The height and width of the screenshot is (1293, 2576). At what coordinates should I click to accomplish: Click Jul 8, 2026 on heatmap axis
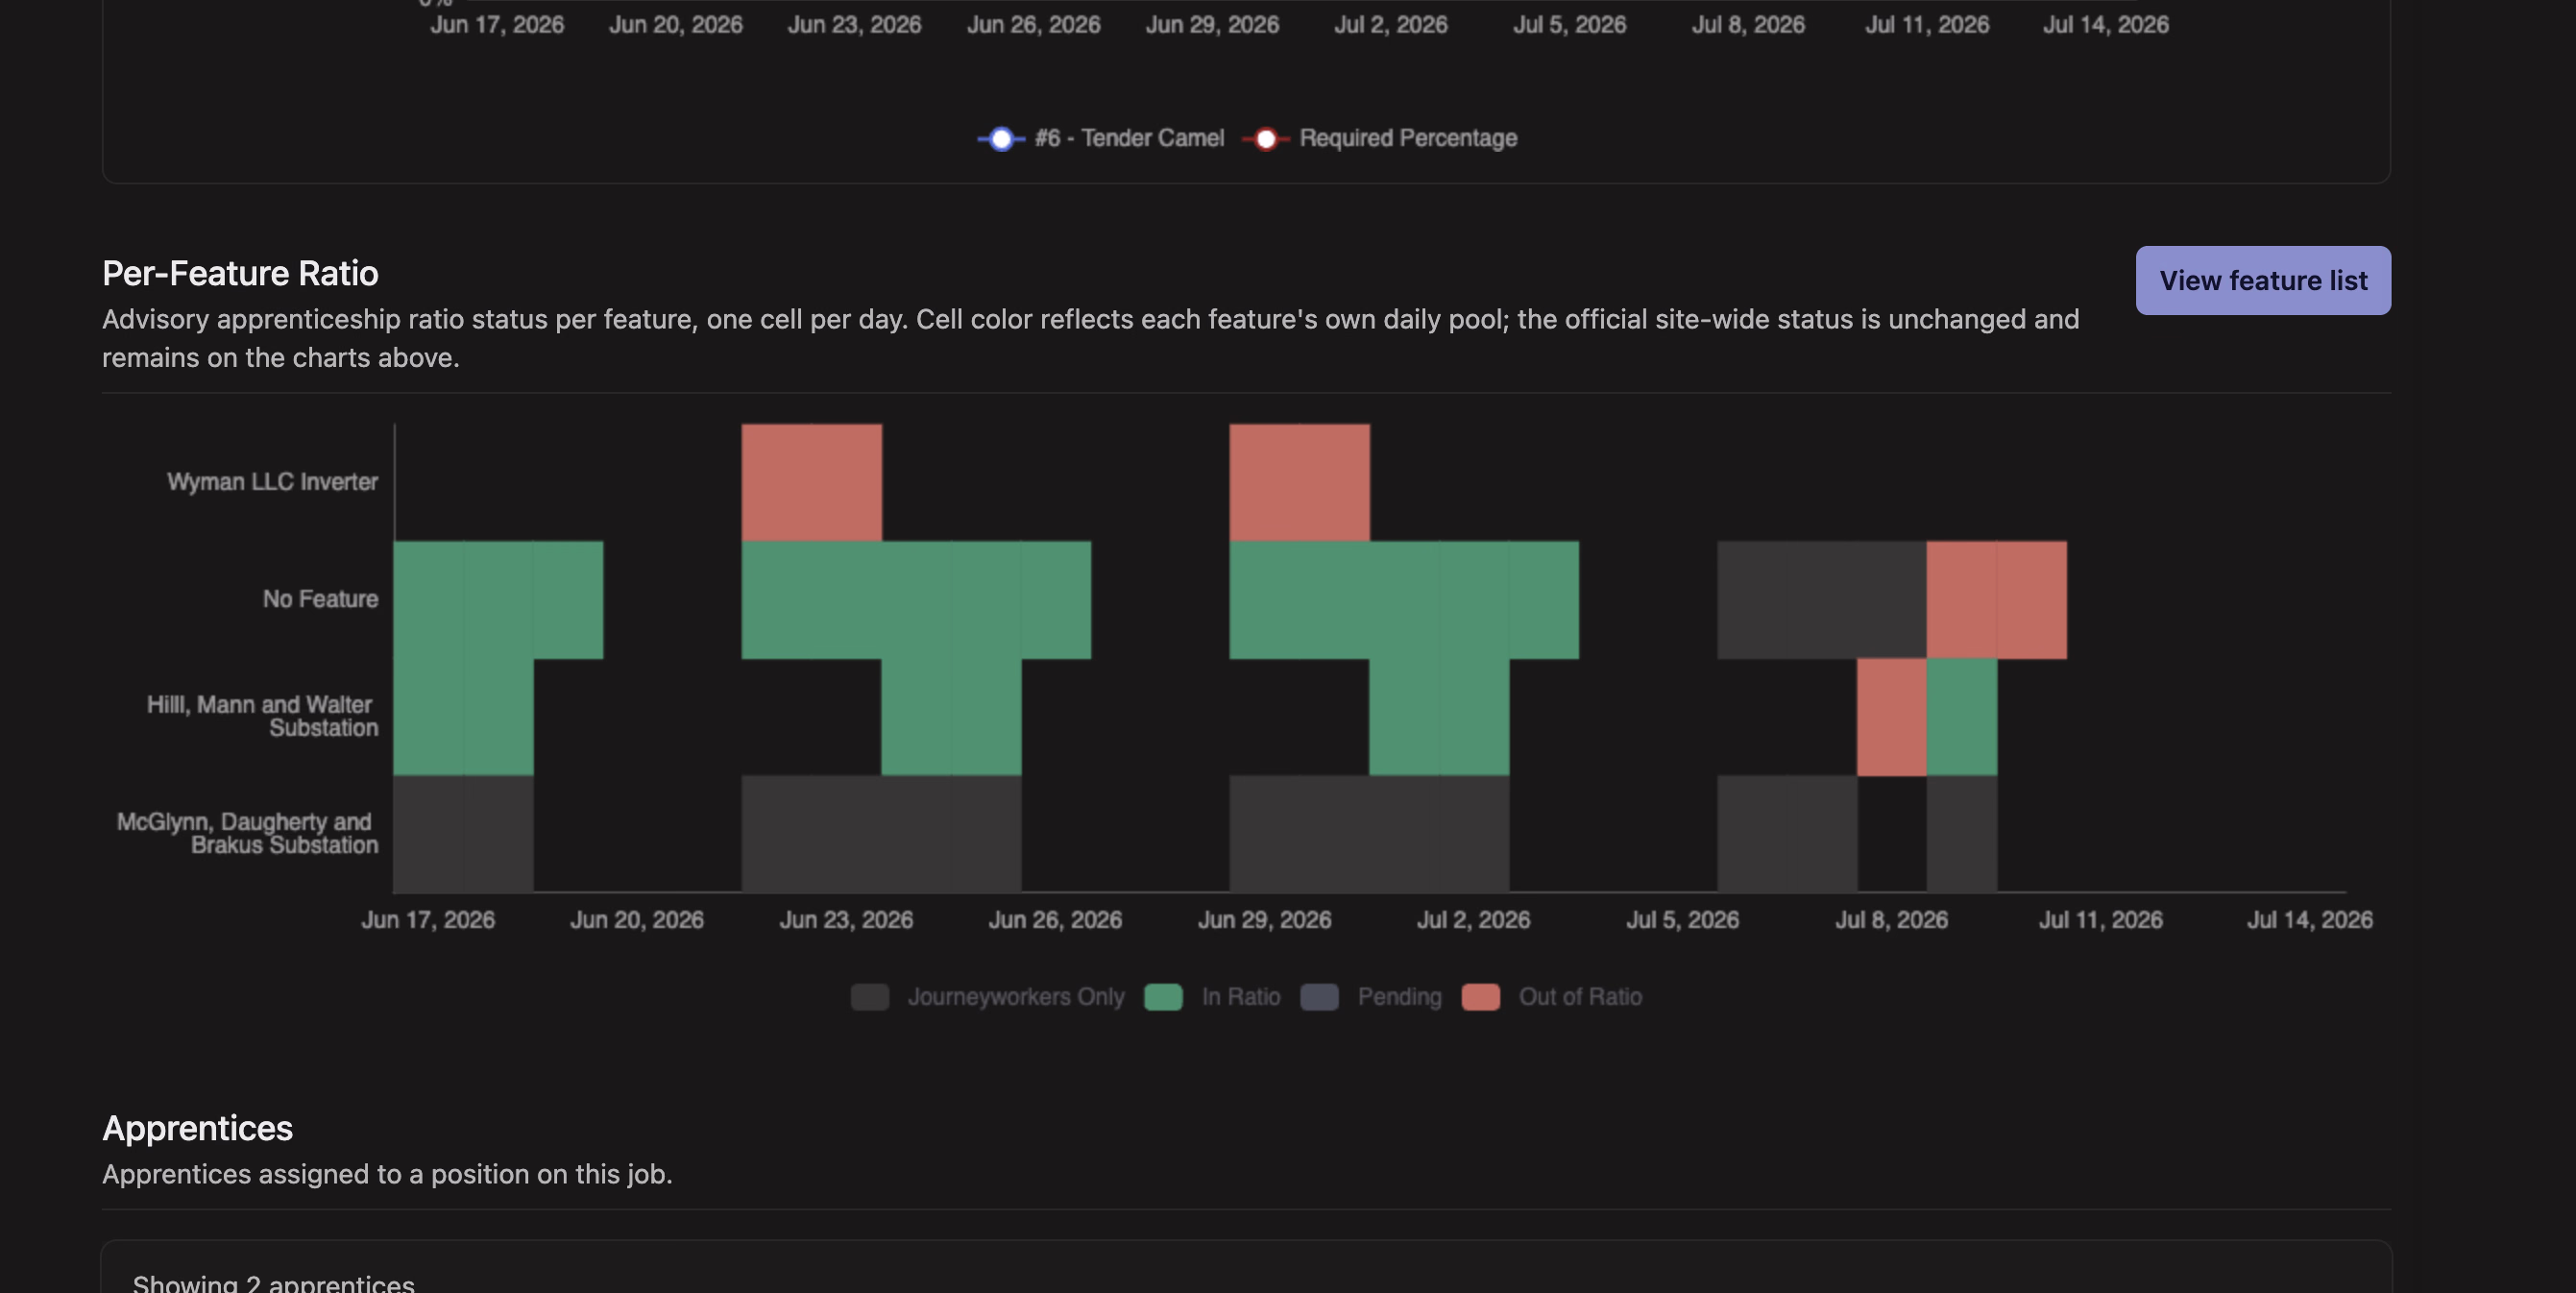[x=1891, y=920]
